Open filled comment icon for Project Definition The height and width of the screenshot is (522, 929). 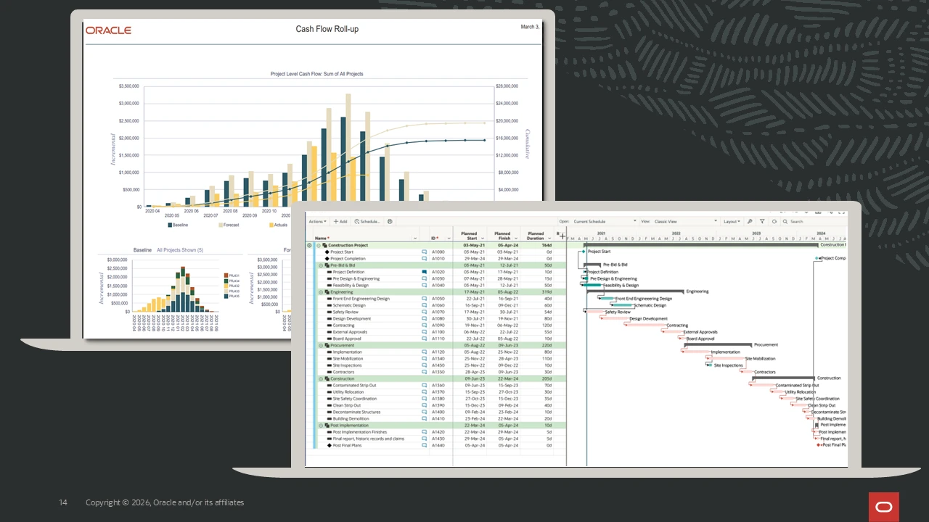(425, 272)
